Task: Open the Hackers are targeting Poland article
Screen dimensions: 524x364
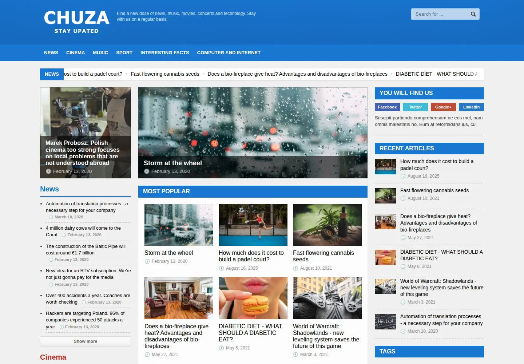Action: [85, 320]
